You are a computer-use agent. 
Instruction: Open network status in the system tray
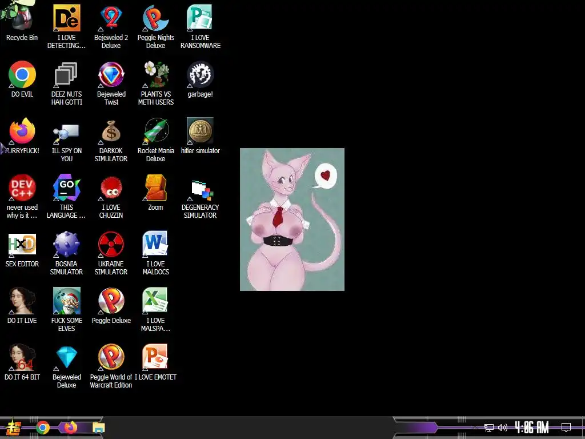point(489,428)
